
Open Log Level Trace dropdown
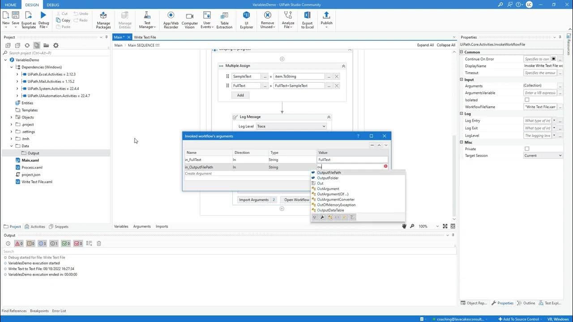291,126
